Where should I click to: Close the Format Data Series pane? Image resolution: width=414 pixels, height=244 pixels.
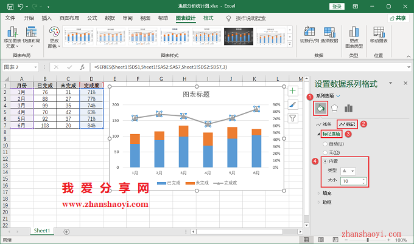pos(405,83)
